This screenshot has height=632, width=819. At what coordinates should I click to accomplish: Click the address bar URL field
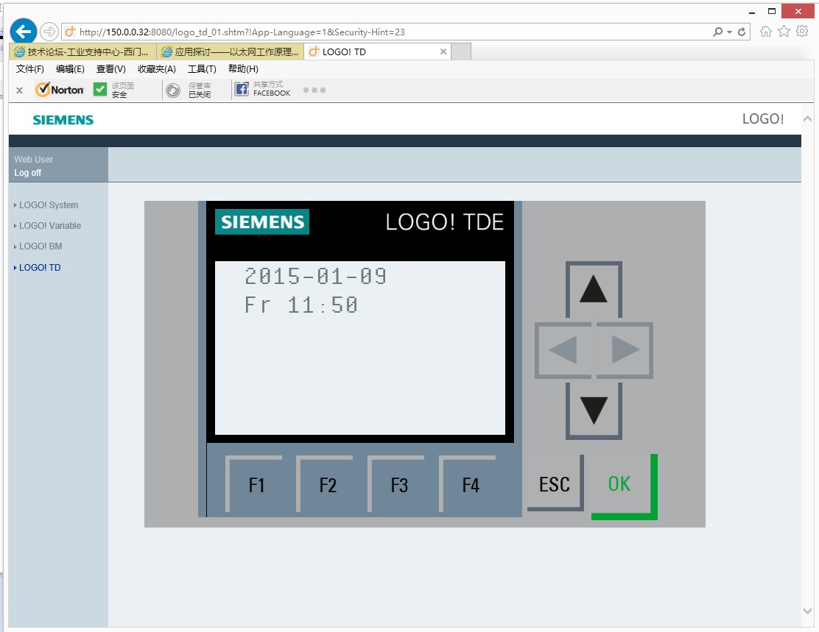387,32
